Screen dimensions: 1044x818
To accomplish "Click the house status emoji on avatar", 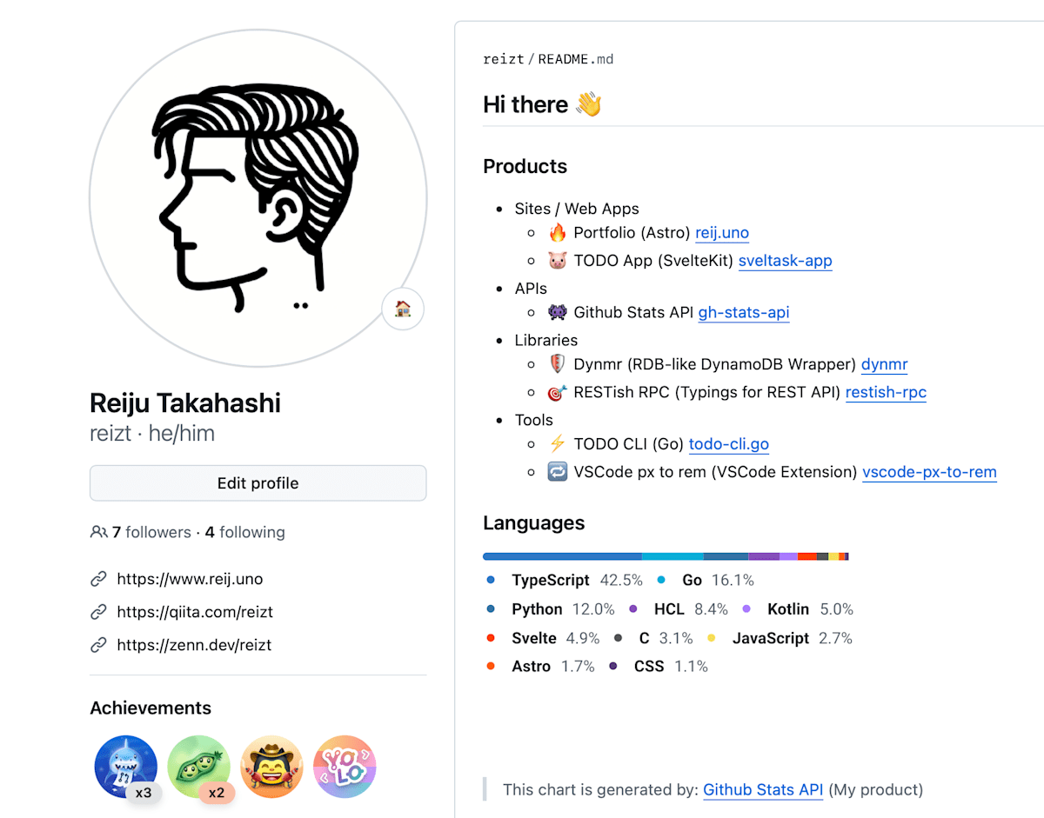I will click(x=403, y=309).
